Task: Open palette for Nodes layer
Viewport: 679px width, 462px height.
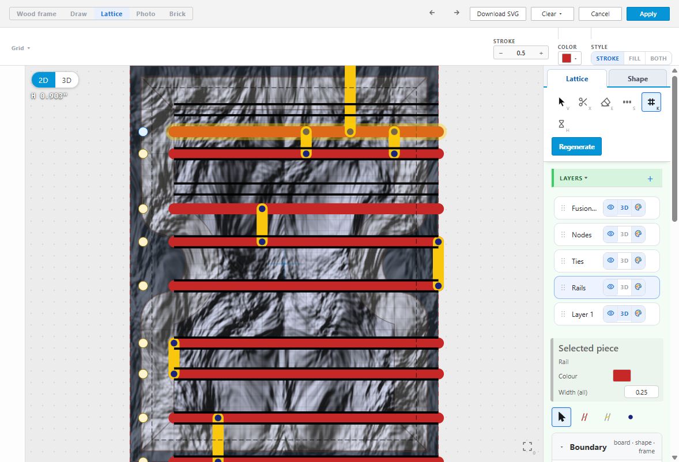Action: 638,234
